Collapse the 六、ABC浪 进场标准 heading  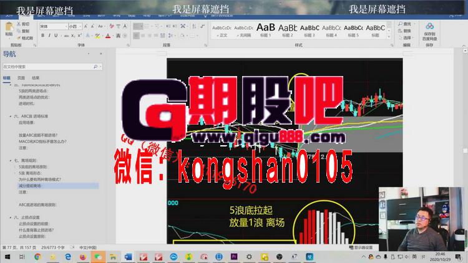pos(11,117)
